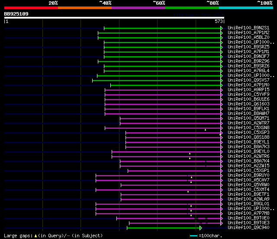Click the green alignment bar for Q9C940
The height and width of the screenshot is (239, 277).
tap(163, 228)
